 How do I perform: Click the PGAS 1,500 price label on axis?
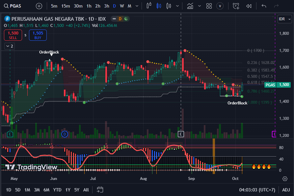pos(278,85)
